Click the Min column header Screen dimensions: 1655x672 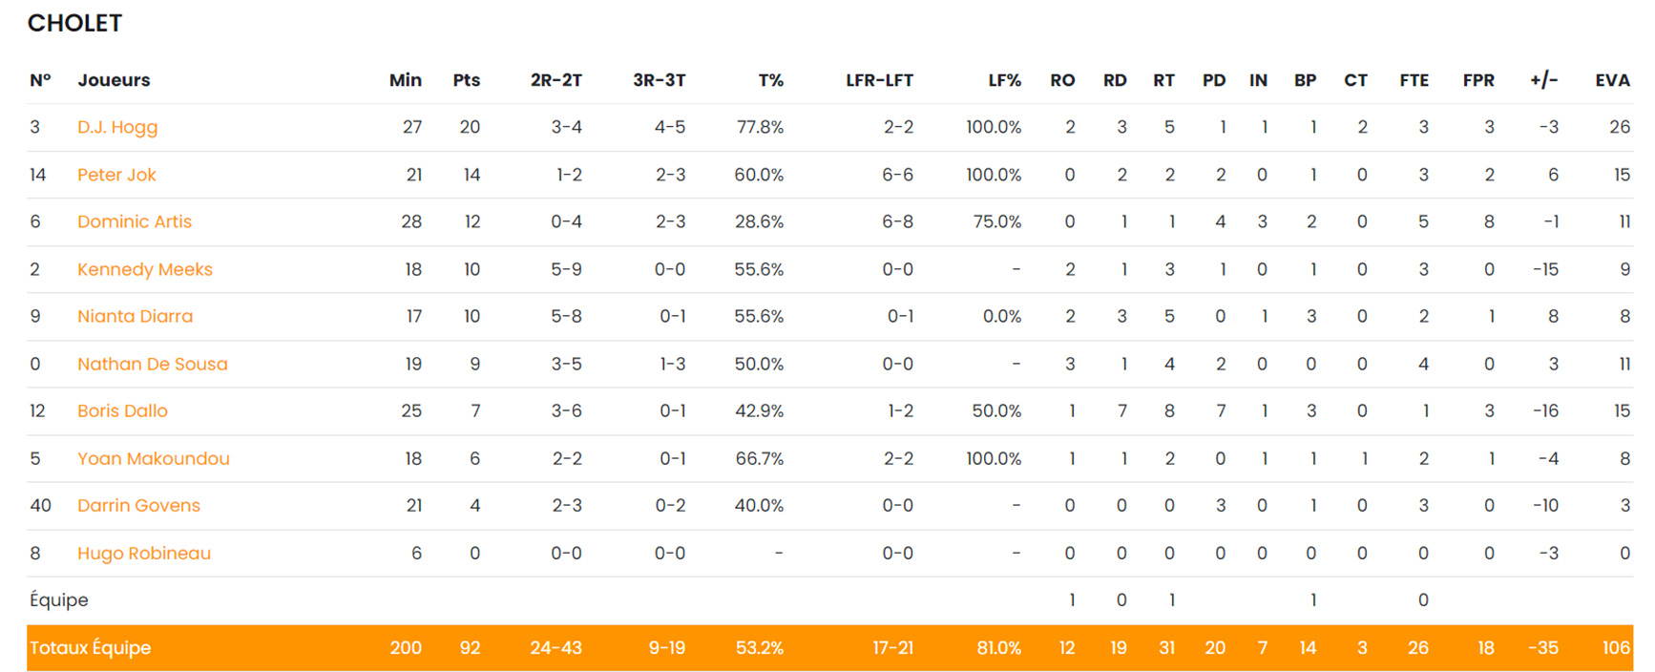(405, 80)
